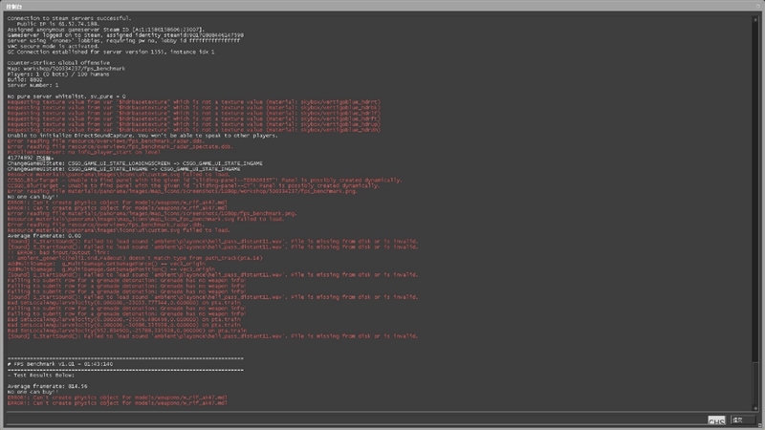
Task: Click the scrollbar down arrow
Action: coord(755,408)
